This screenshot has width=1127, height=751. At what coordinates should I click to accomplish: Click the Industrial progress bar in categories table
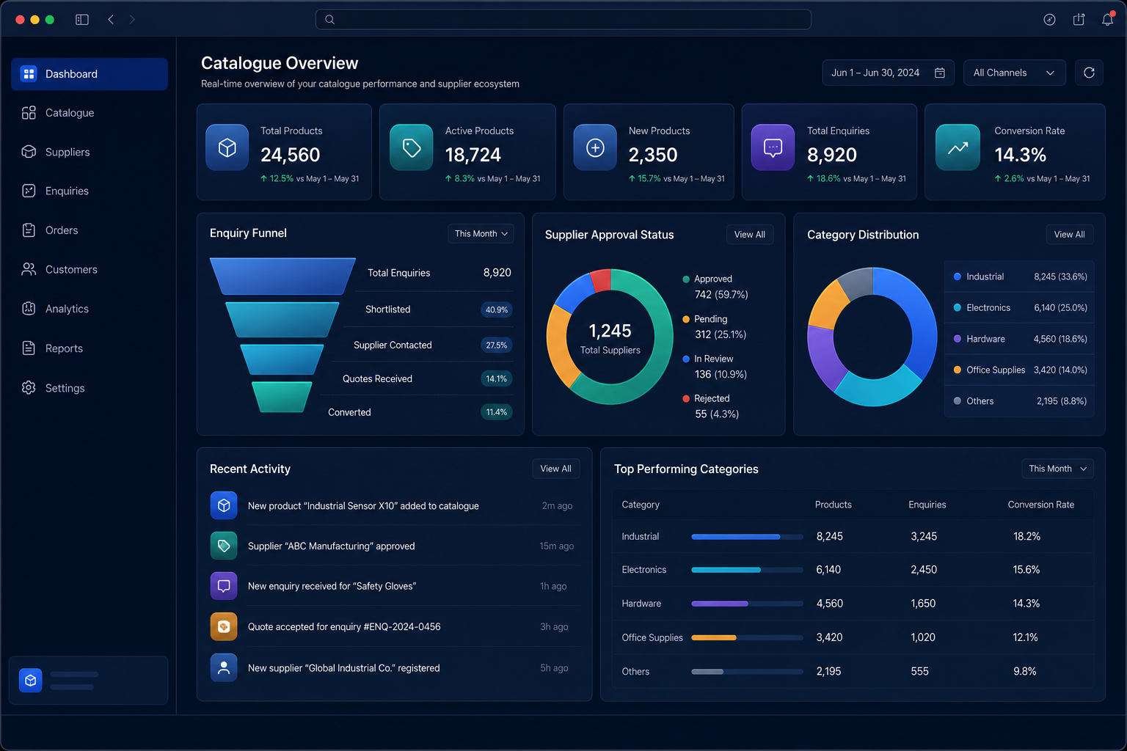pos(747,537)
